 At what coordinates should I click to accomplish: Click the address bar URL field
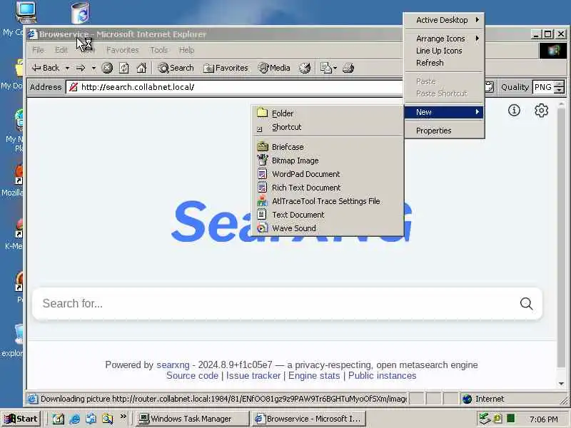235,87
